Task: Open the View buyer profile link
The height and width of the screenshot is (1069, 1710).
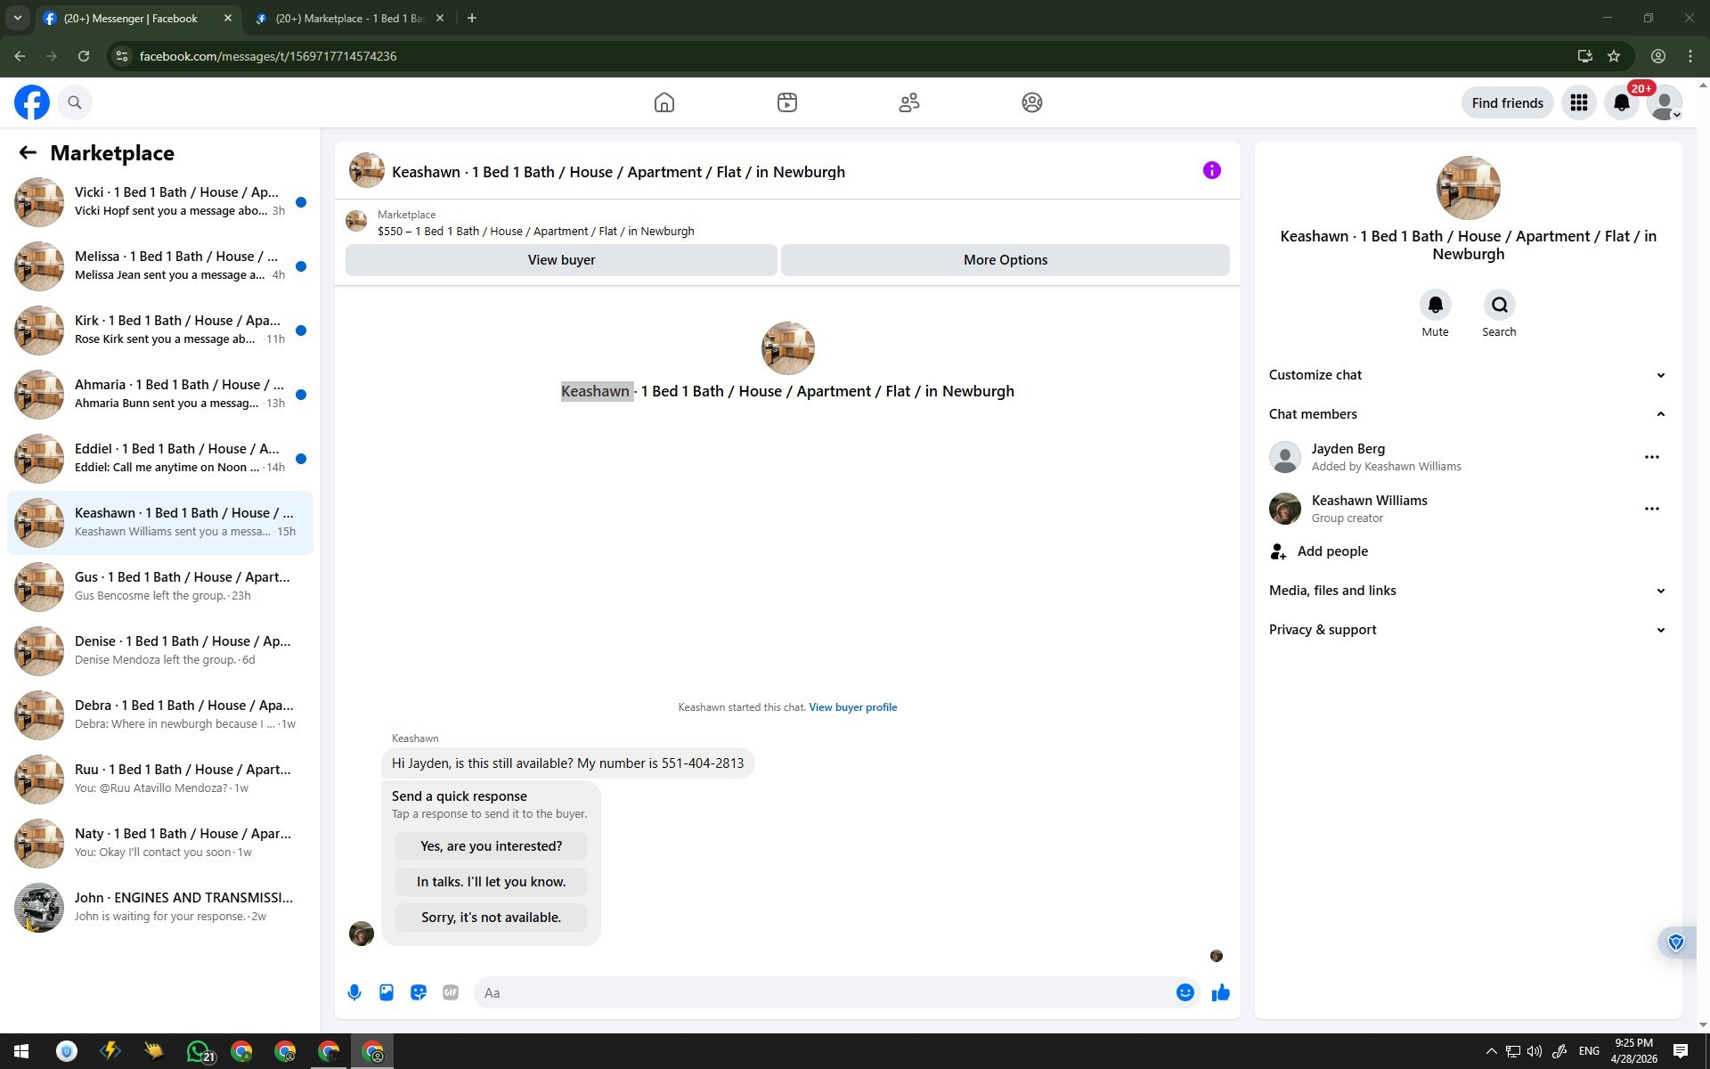Action: pos(852,707)
